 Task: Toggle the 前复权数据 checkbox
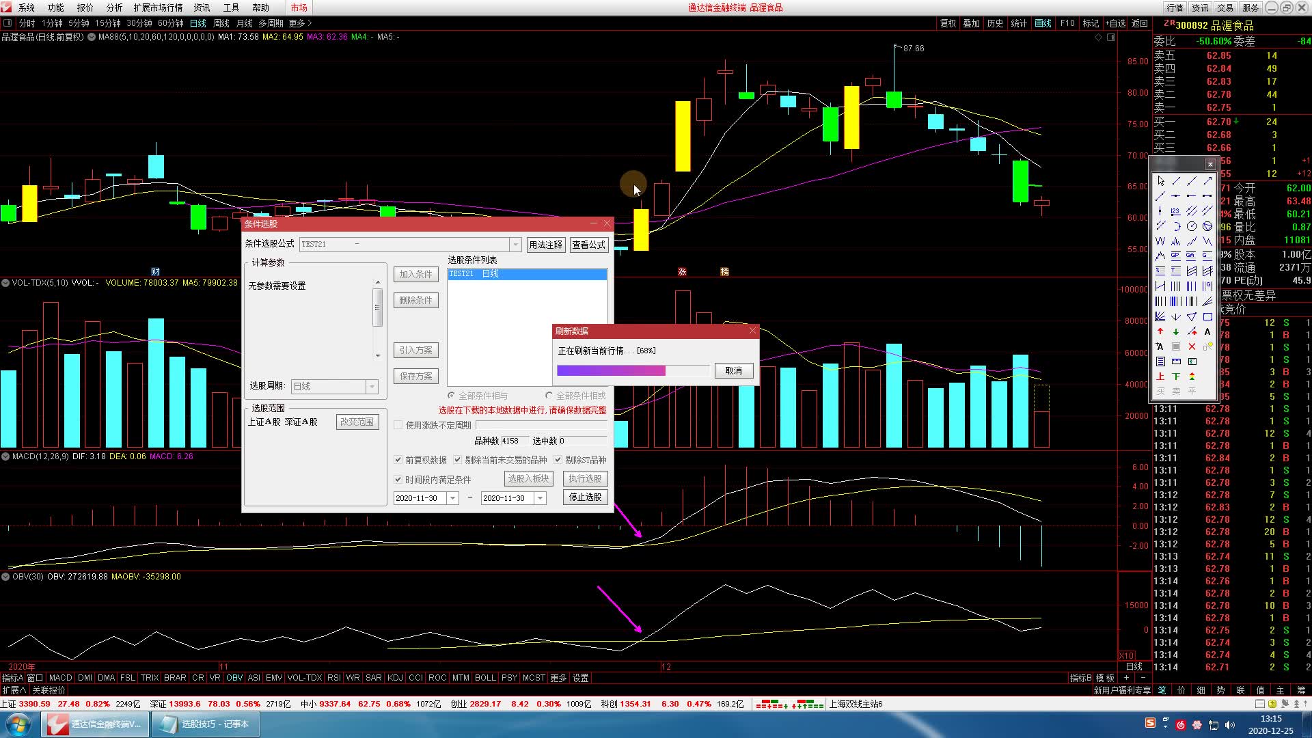pyautogui.click(x=398, y=460)
